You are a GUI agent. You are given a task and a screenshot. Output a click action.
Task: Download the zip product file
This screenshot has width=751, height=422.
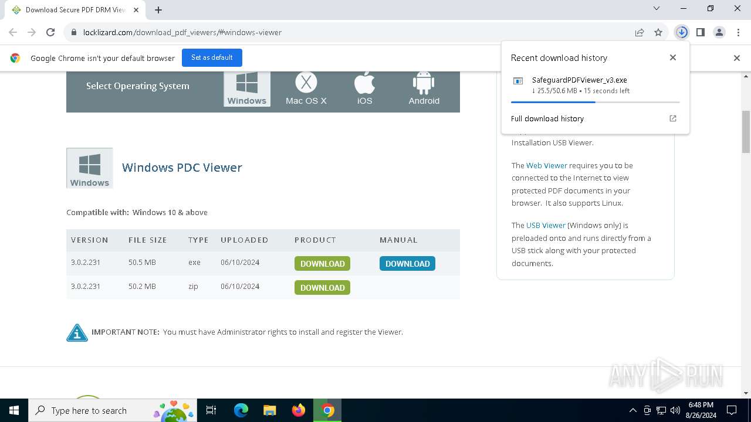(x=322, y=288)
